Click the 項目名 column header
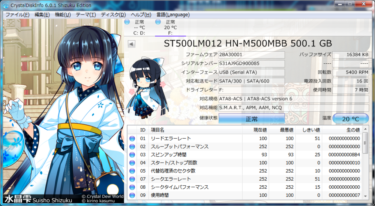Image resolution: width=375 pixels, height=206 pixels. coord(195,130)
